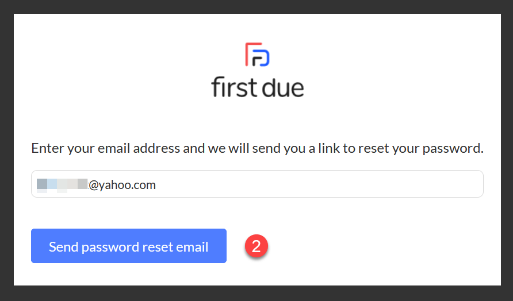Screen dimensions: 513x301
Task: Focus the email address input field
Action: [x=257, y=184]
